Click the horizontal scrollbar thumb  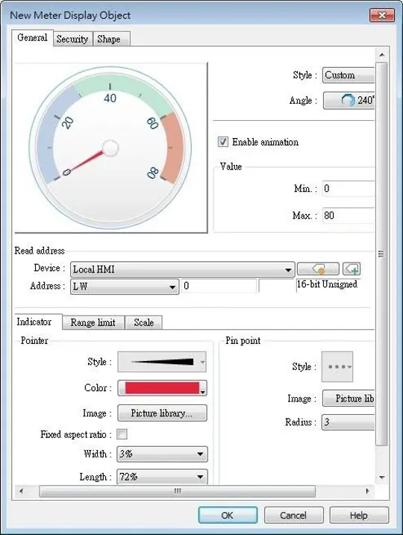[178, 491]
